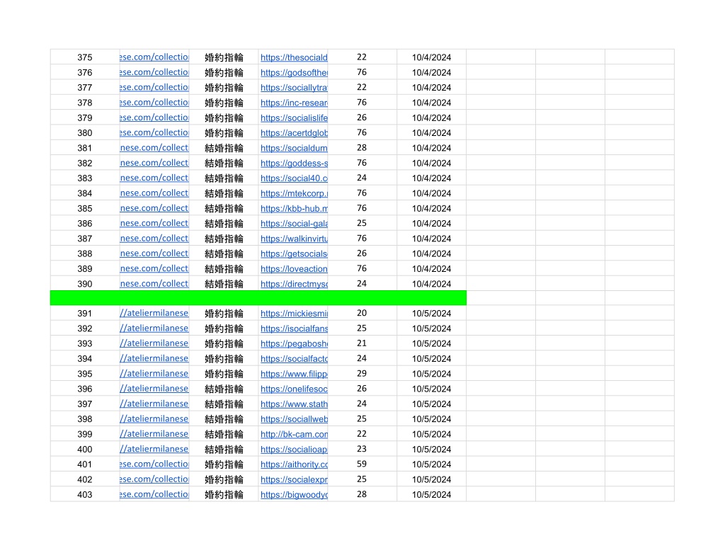Screen dimensions: 725x560
Task: Click the https://www.stath link in row 397
Action: [294, 404]
